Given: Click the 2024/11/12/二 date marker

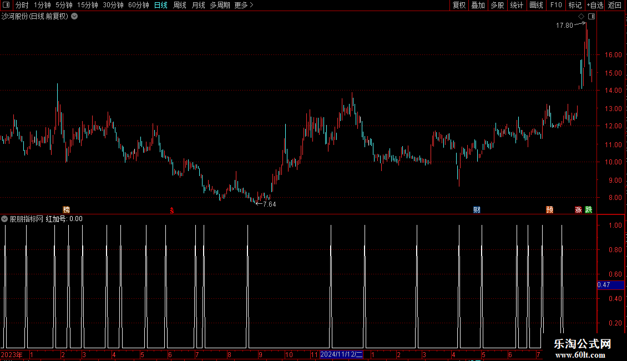Looking at the screenshot, I should pyautogui.click(x=341, y=354).
